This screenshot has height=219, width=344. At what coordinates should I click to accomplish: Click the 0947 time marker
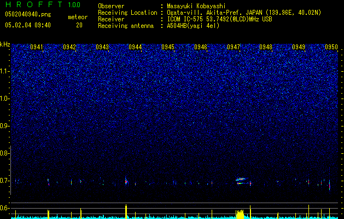pos(234,47)
